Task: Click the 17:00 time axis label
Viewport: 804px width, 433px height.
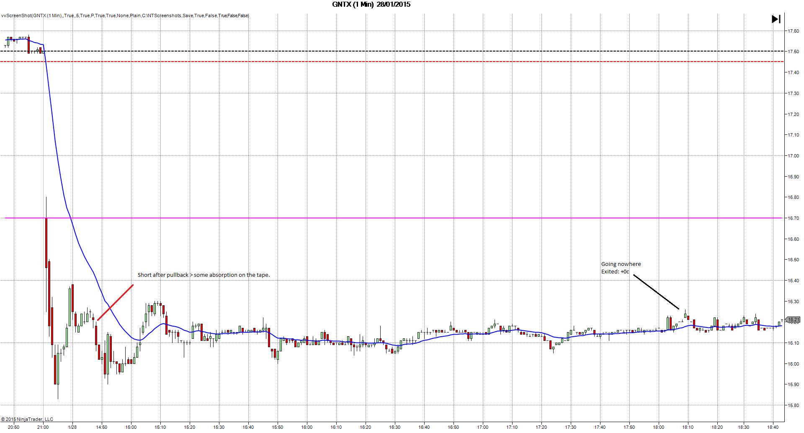Action: click(x=483, y=427)
